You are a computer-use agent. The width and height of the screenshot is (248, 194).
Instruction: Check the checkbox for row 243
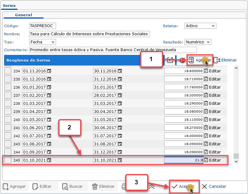8,144
